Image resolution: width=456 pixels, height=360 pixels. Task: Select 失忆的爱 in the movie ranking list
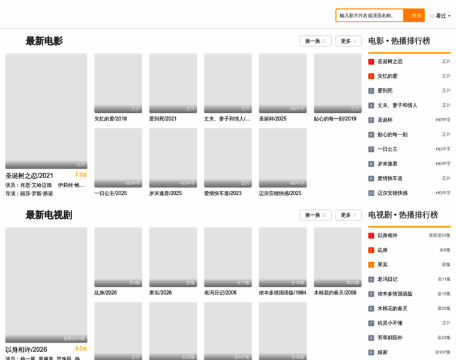pos(409,76)
